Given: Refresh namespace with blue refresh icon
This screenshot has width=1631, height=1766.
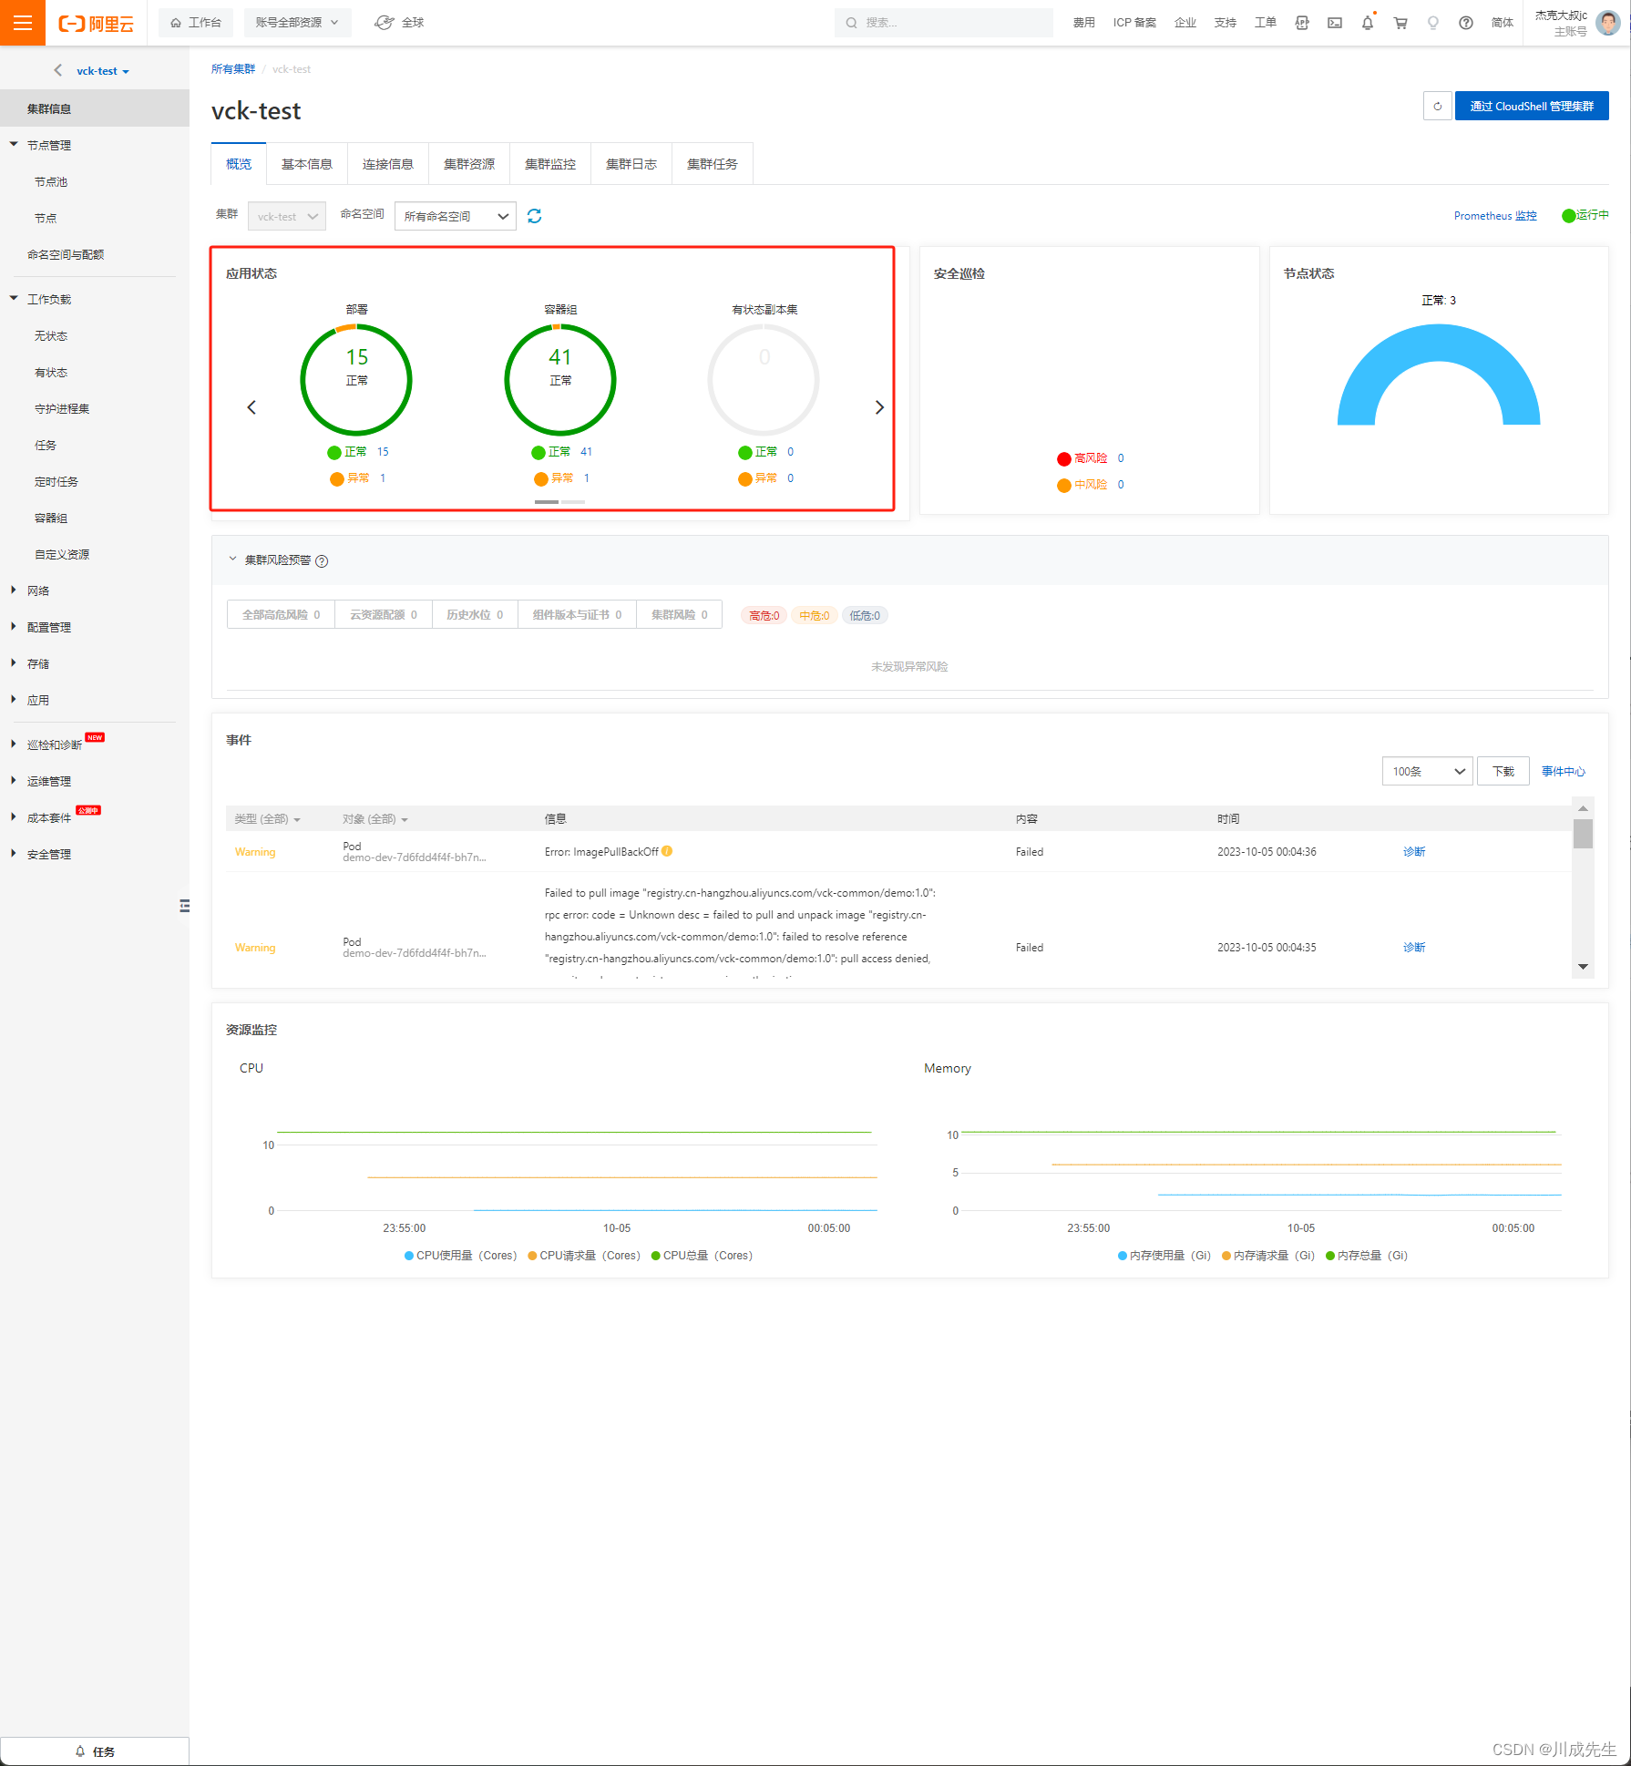Looking at the screenshot, I should [535, 216].
